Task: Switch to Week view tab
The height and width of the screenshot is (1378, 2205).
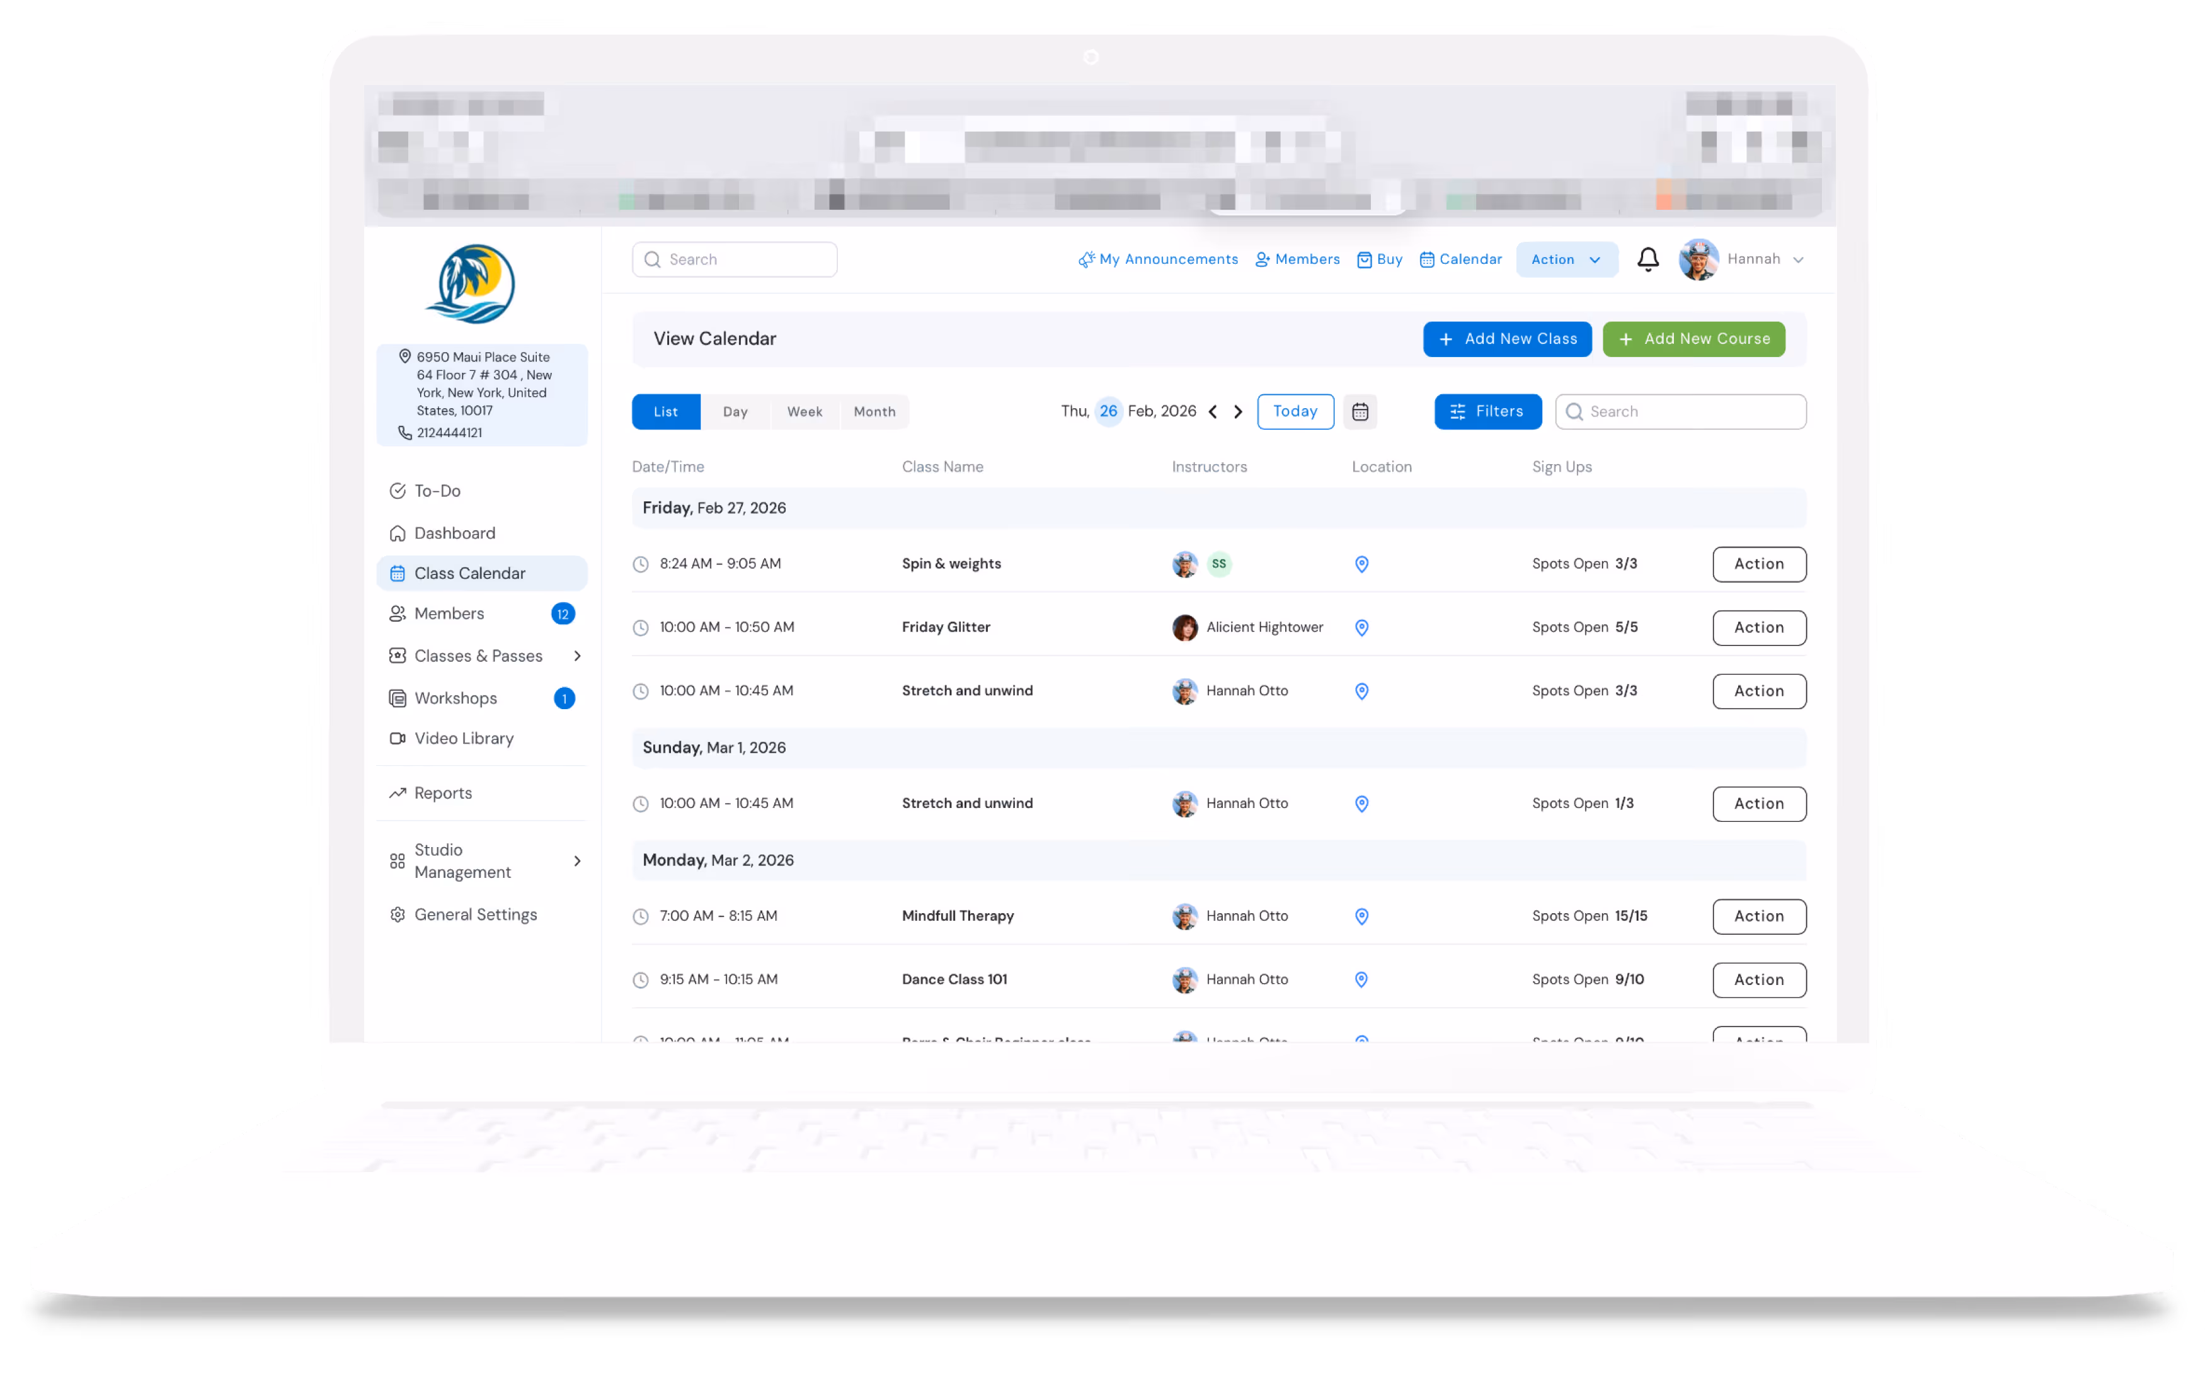Action: (x=804, y=412)
